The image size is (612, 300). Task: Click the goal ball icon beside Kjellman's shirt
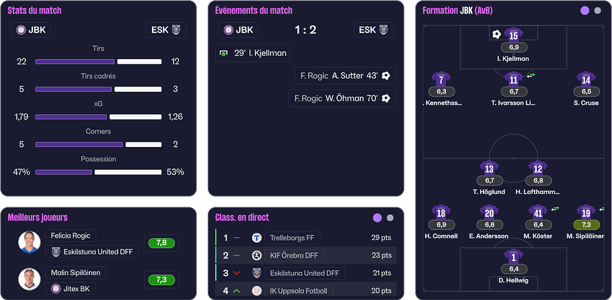pyautogui.click(x=496, y=35)
